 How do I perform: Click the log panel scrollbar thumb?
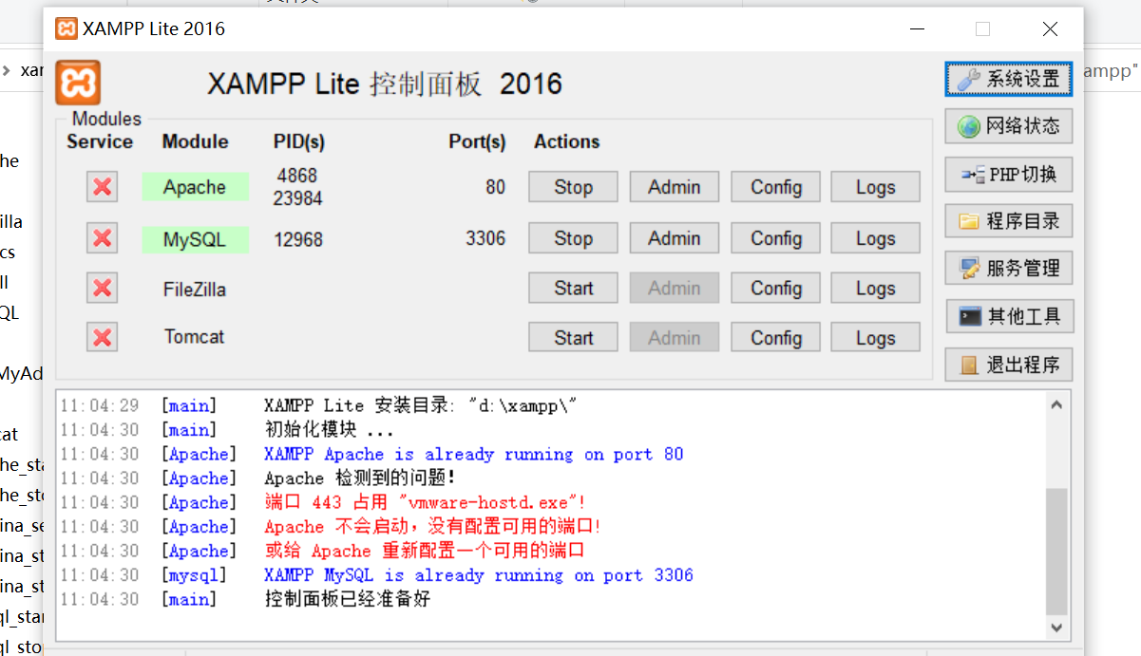[1056, 552]
